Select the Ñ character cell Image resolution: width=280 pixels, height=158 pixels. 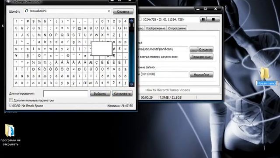[x=39, y=69]
